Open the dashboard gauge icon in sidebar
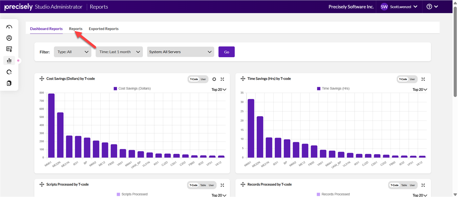 pyautogui.click(x=9, y=27)
